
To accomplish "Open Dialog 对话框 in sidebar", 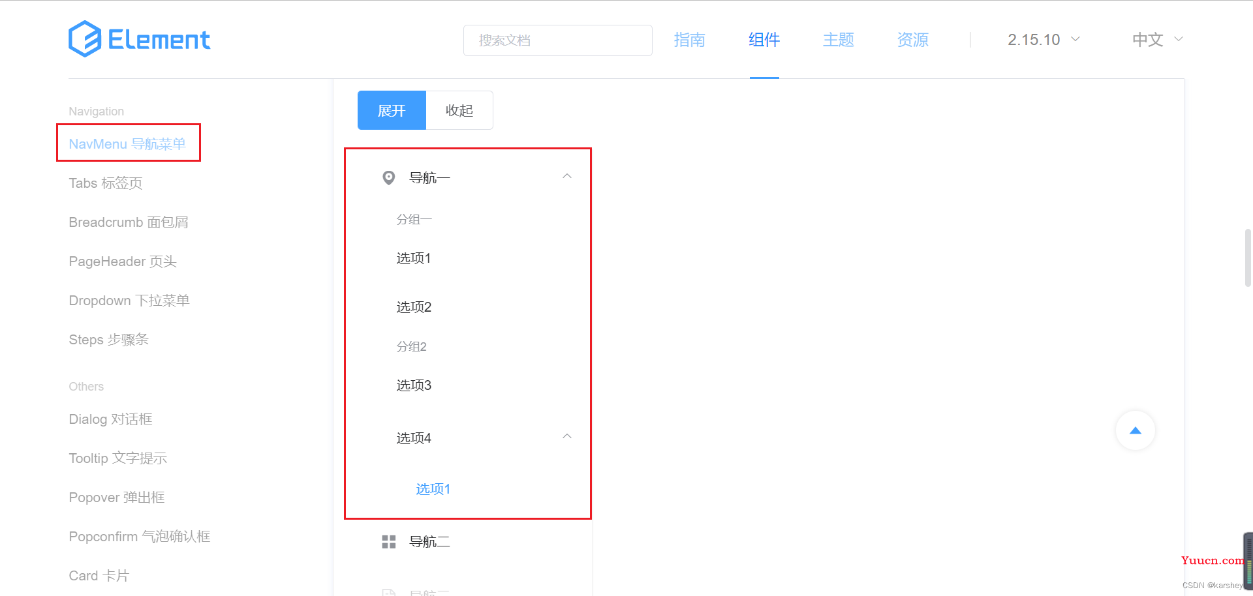I will [111, 419].
